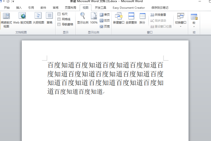Viewport: 211px width, 141px height.
Task: Open the Home (开始) tab
Action: click(x=7, y=8)
